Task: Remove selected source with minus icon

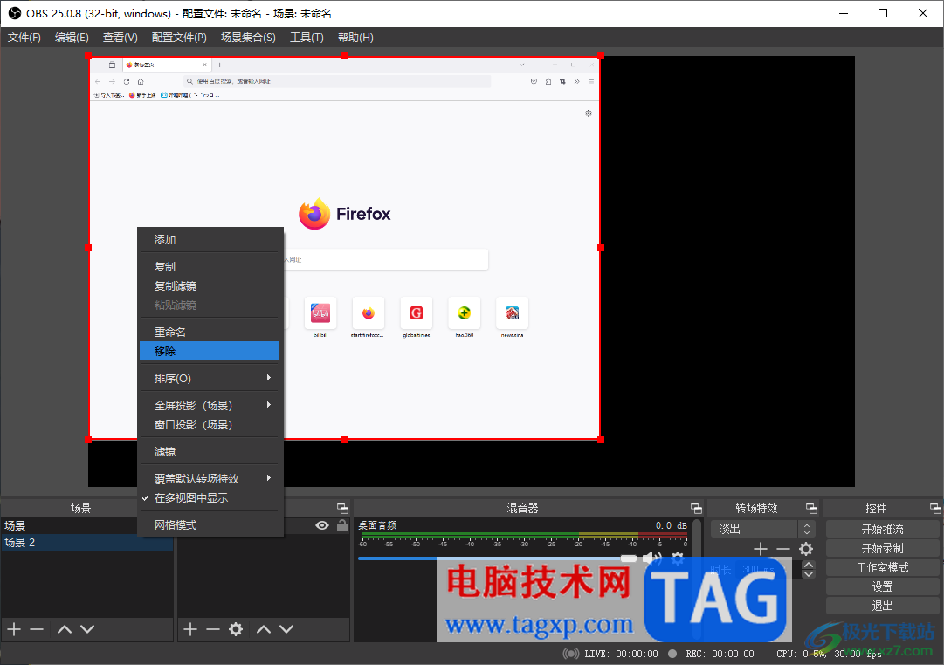Action: click(x=212, y=629)
